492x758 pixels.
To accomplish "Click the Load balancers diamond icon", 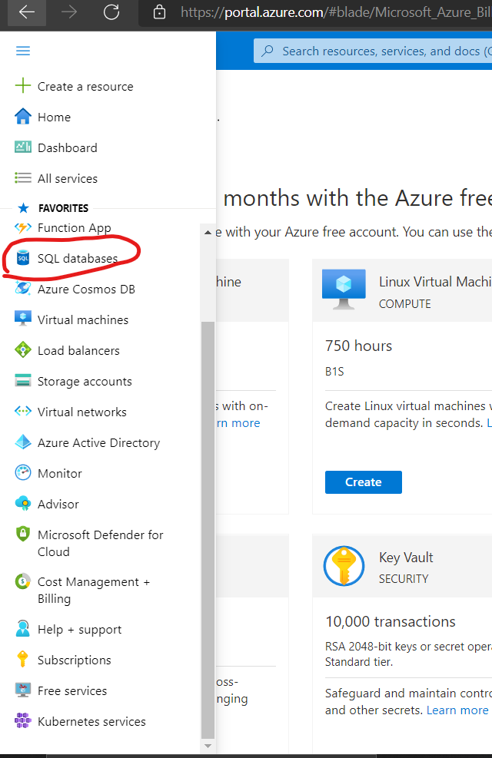I will pos(23,349).
